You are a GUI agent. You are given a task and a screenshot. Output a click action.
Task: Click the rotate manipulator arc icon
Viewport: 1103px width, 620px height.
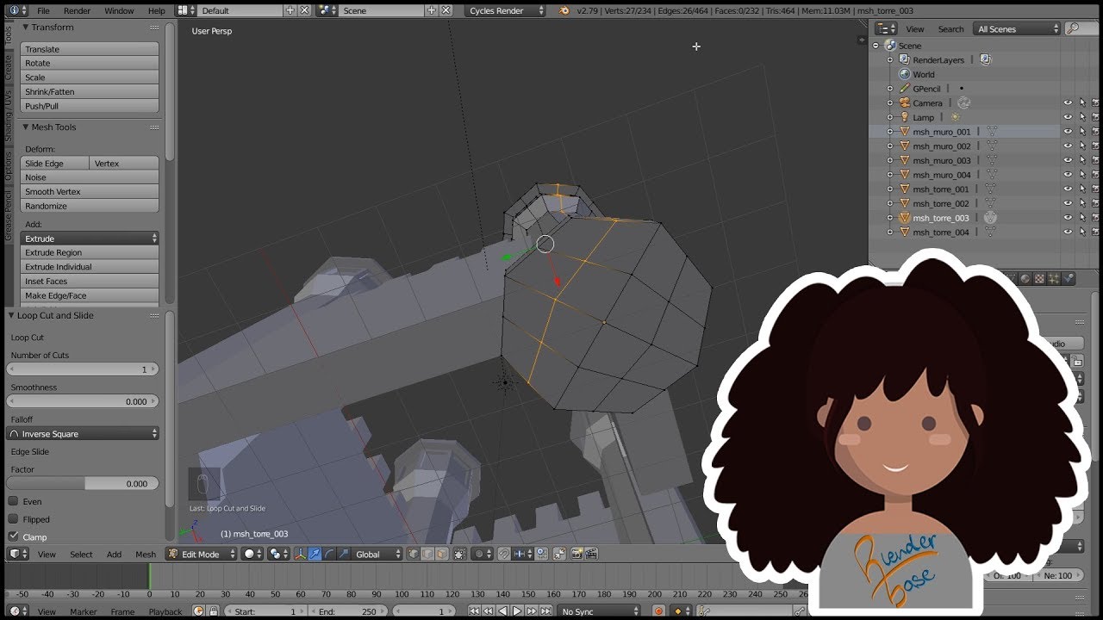click(x=330, y=554)
